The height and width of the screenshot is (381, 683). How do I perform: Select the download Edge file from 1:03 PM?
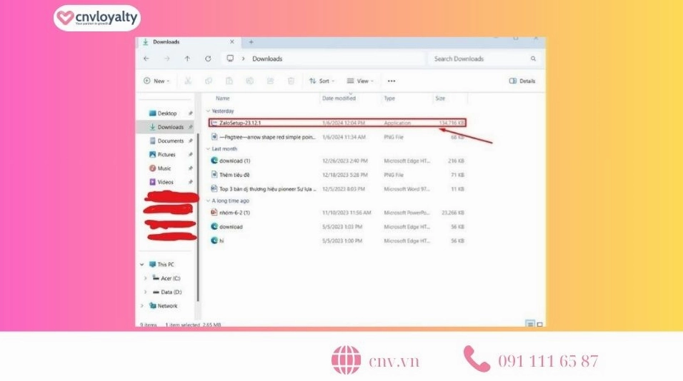(337, 227)
